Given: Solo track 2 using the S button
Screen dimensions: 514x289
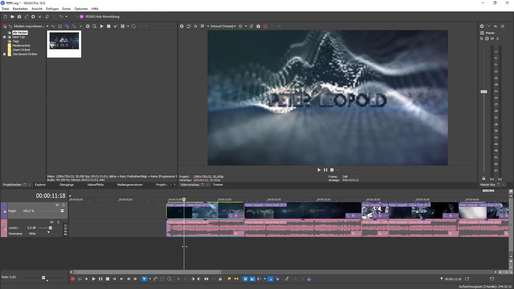Looking at the screenshot, I should (58, 222).
